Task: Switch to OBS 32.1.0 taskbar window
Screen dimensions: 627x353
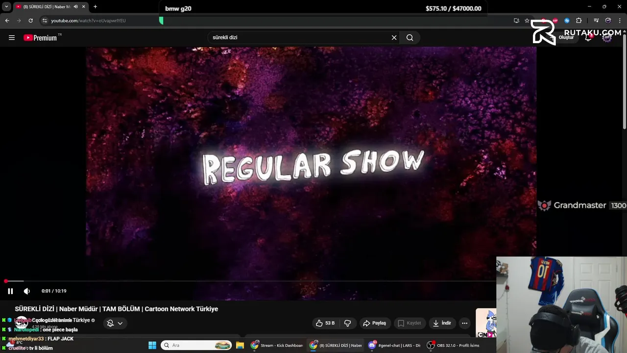Action: (x=454, y=345)
